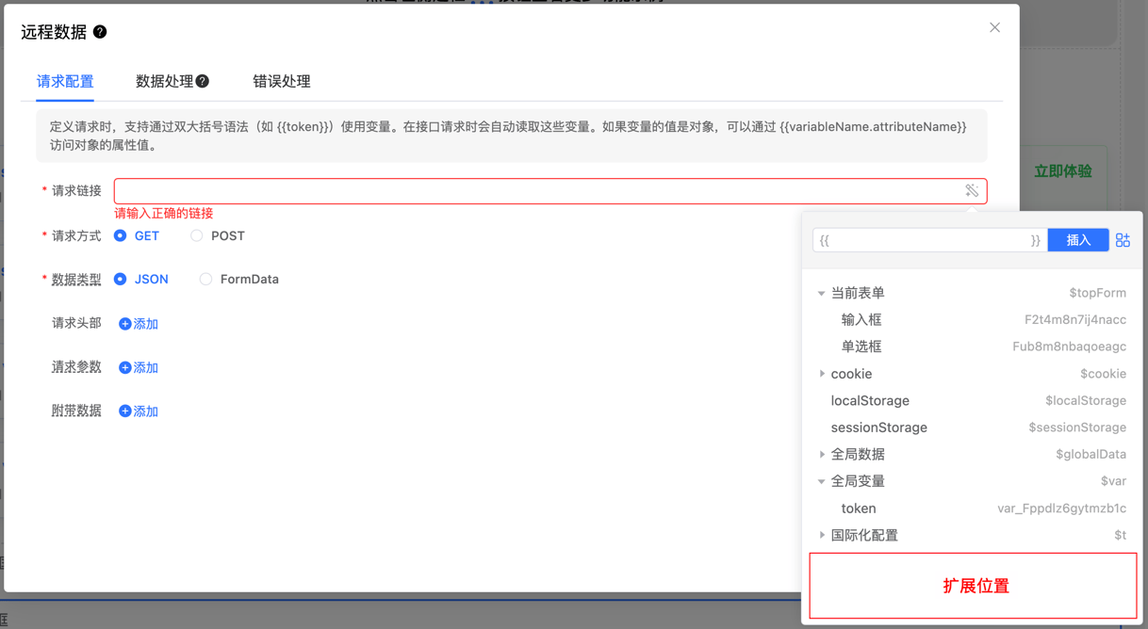Click the plus icon to add 附带数据
This screenshot has width=1148, height=629.
pyautogui.click(x=125, y=411)
